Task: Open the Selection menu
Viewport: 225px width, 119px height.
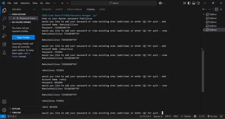Action: point(25,3)
